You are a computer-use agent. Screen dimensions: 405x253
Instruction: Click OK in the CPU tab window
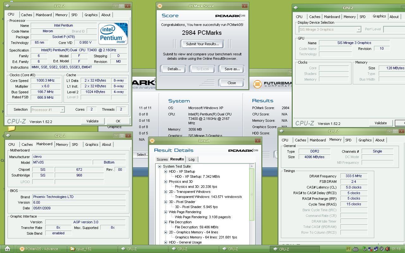118,121
